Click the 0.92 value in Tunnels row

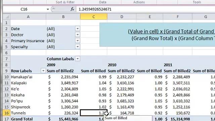point(158,113)
